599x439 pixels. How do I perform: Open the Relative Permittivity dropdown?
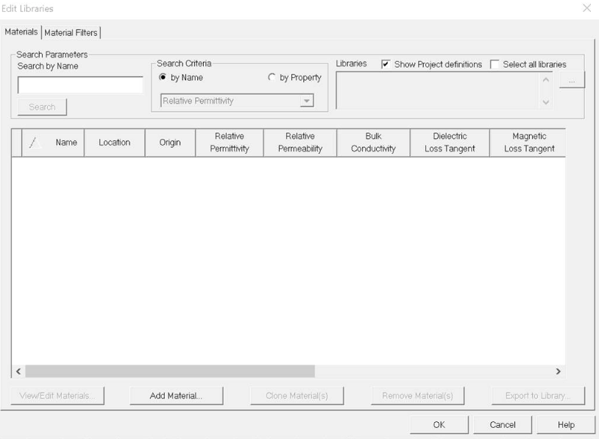coord(307,101)
